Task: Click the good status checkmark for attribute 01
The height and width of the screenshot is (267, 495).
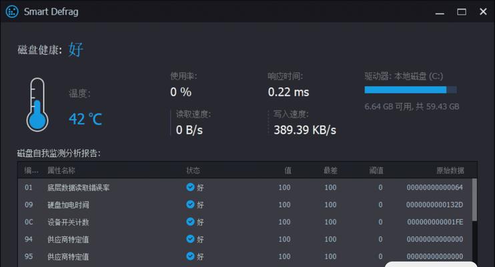Action: pyautogui.click(x=190, y=187)
